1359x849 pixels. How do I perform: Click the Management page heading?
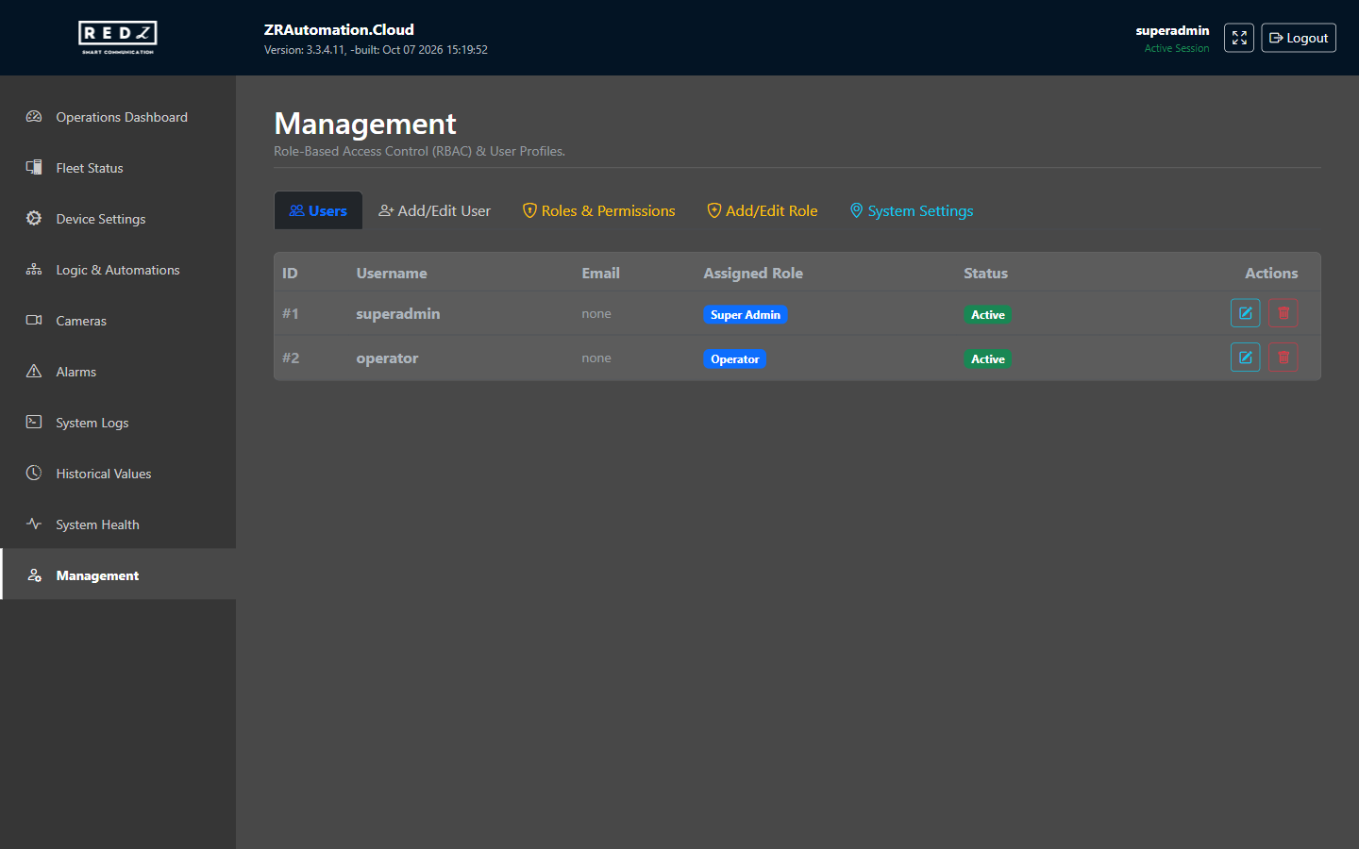click(365, 124)
